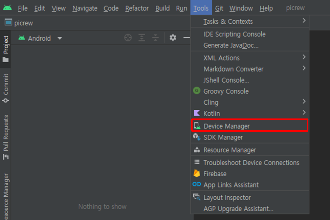330x220 pixels.
Task: Open the Navigate menu
Action: 85,8
